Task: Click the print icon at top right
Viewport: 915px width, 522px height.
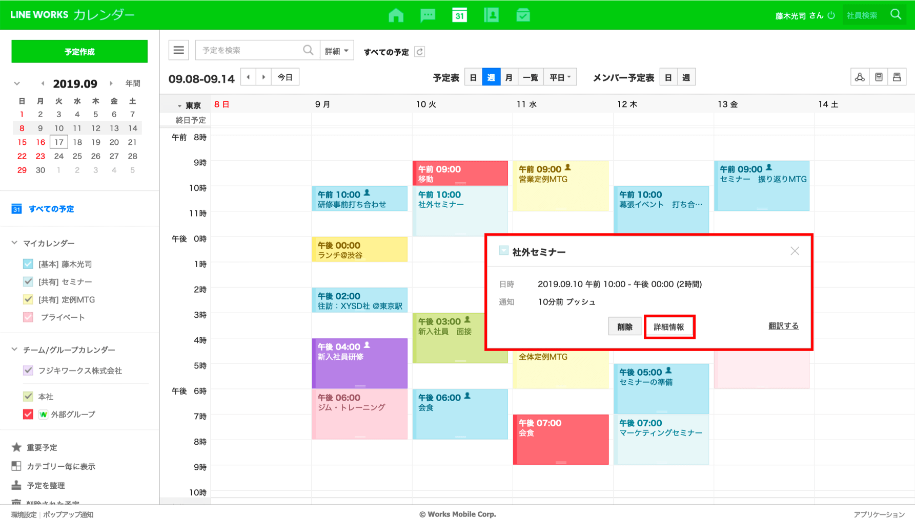Action: (x=897, y=77)
